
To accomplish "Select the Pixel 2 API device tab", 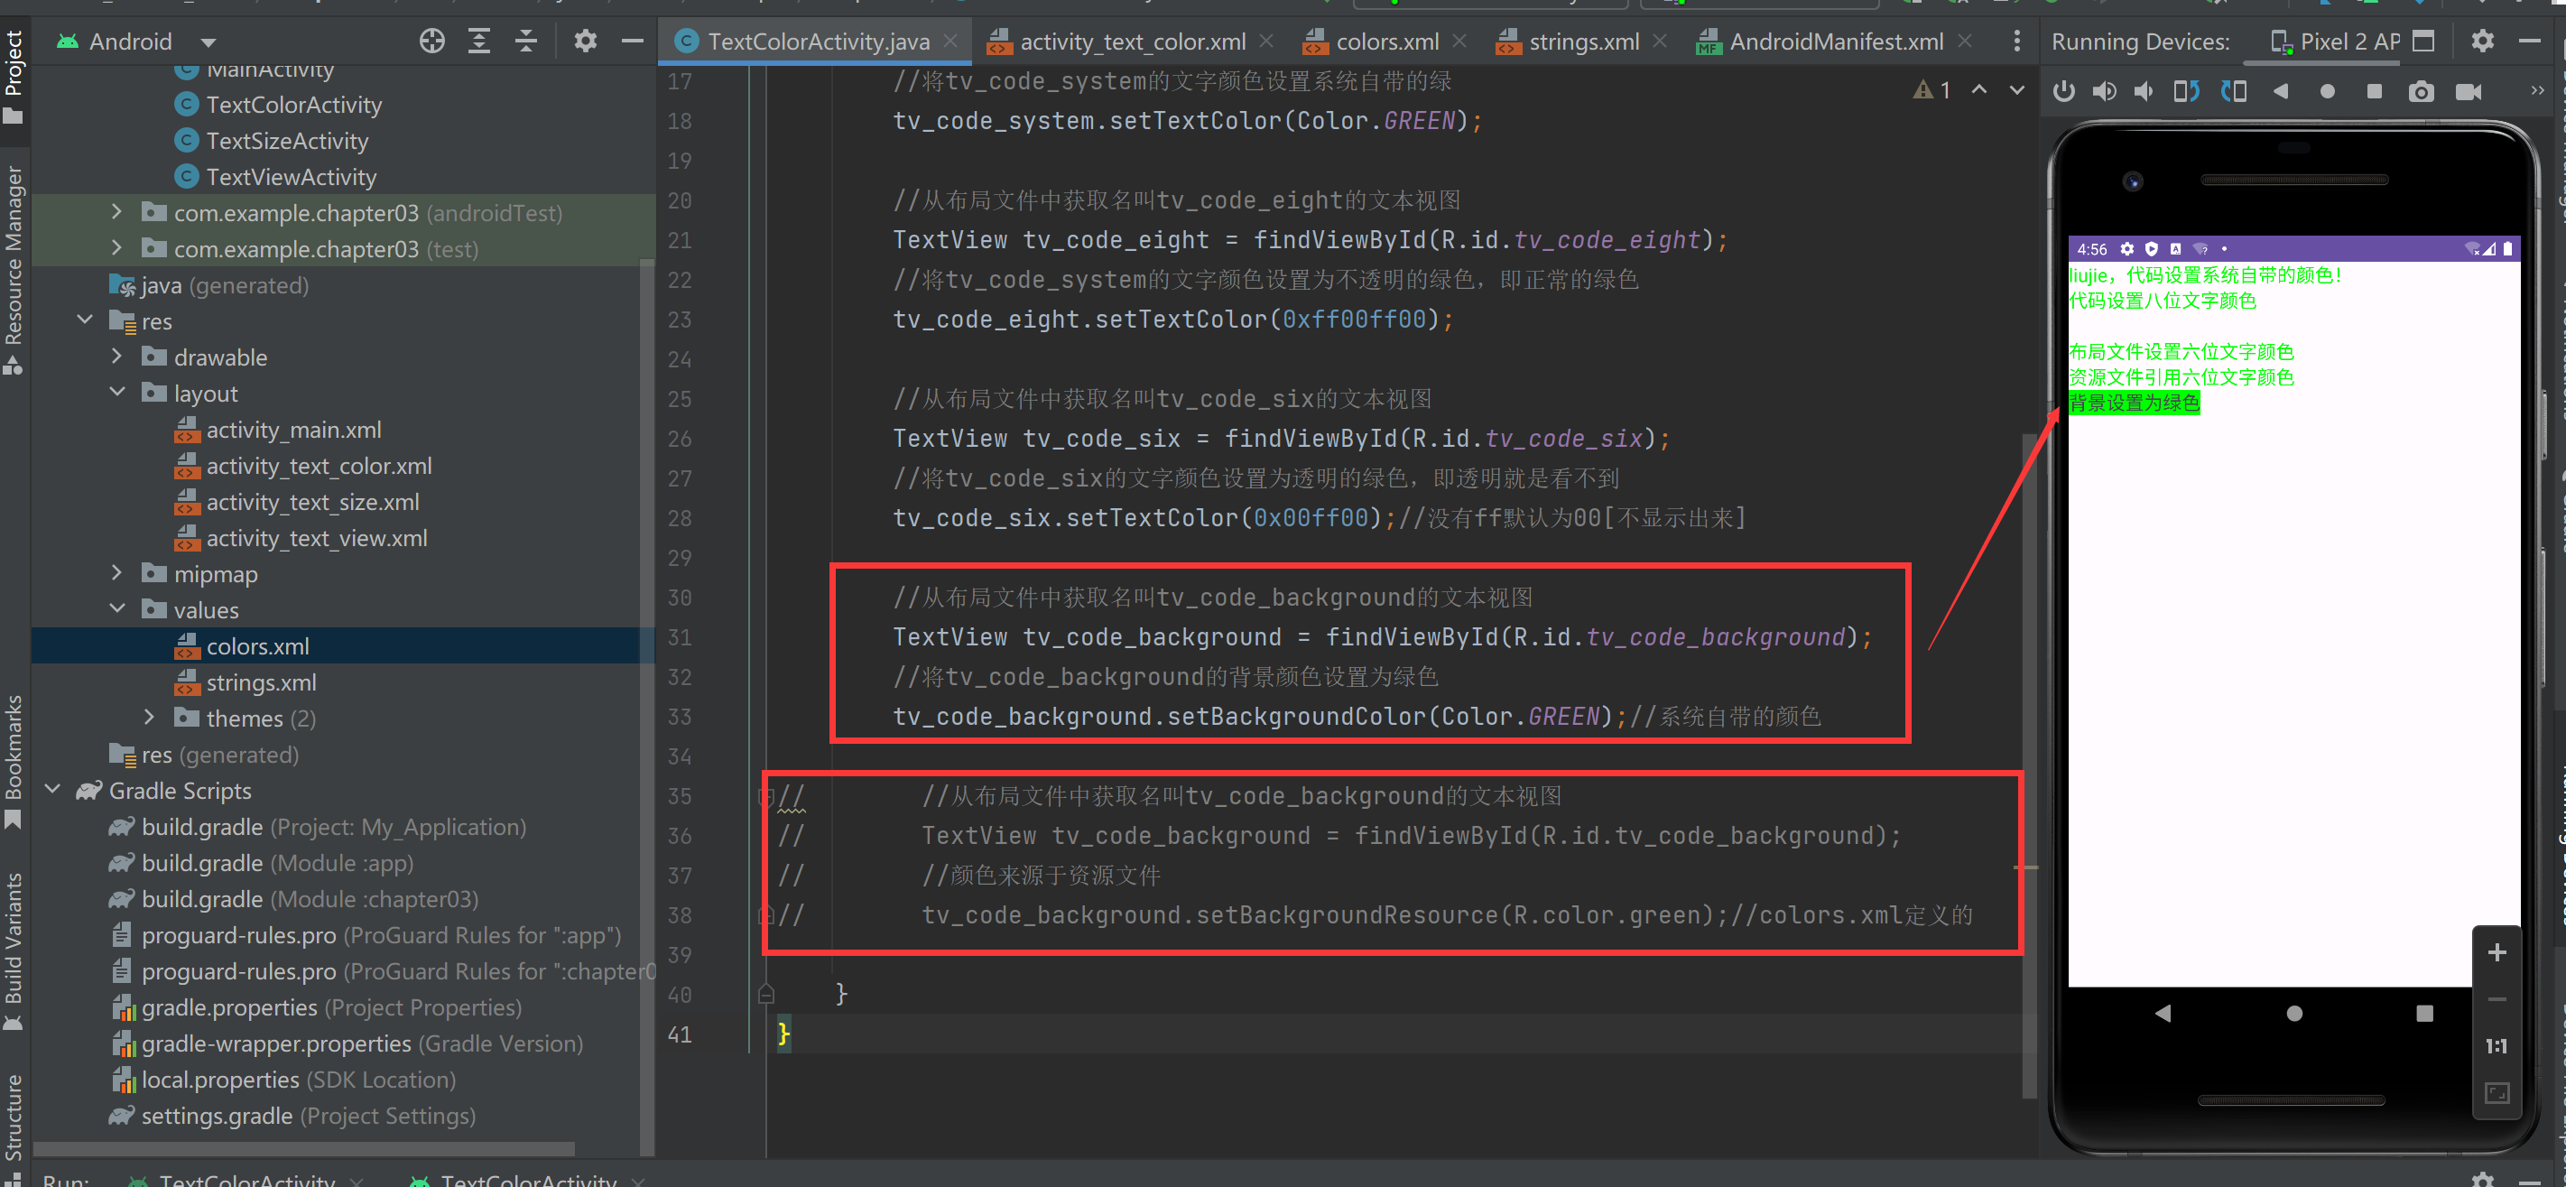I will click(2334, 42).
